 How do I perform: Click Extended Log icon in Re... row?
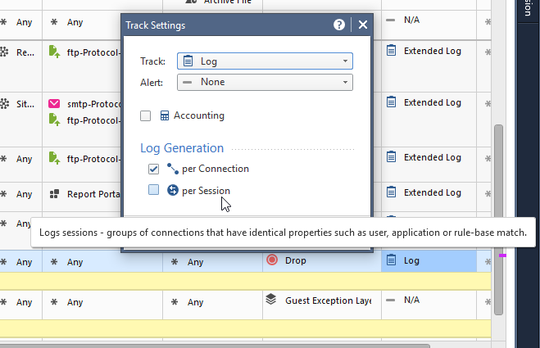pos(391,50)
